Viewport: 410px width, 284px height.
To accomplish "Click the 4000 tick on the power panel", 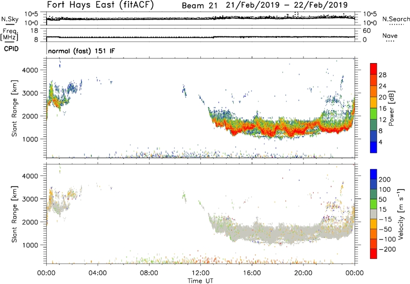I will pos(30,70).
